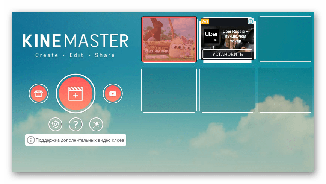The width and height of the screenshot is (326, 184).
Task: Open the KineMaster Asset Store icon
Action: tap(39, 94)
